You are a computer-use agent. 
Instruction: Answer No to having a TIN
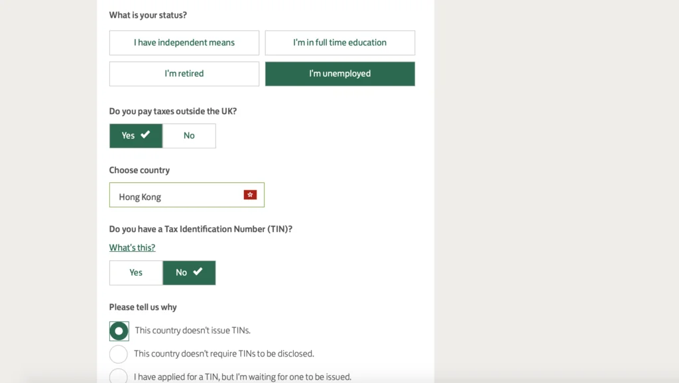pos(189,272)
